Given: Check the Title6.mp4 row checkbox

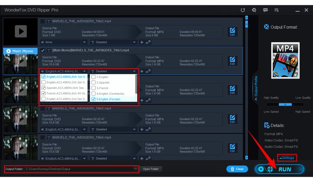Looking at the screenshot, I should [x=42, y=137].
